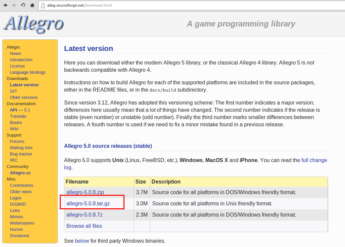
Task: Open the Mailing lists link
Action: pyautogui.click(x=21, y=147)
